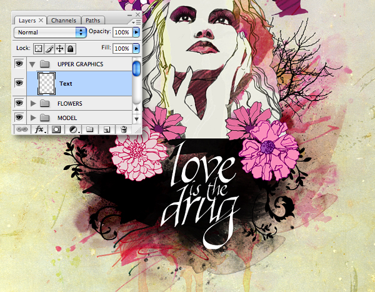
Task: Open the Fill slider arrow
Action: (136, 48)
